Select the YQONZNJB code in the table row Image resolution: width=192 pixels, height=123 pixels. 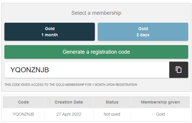23,114
